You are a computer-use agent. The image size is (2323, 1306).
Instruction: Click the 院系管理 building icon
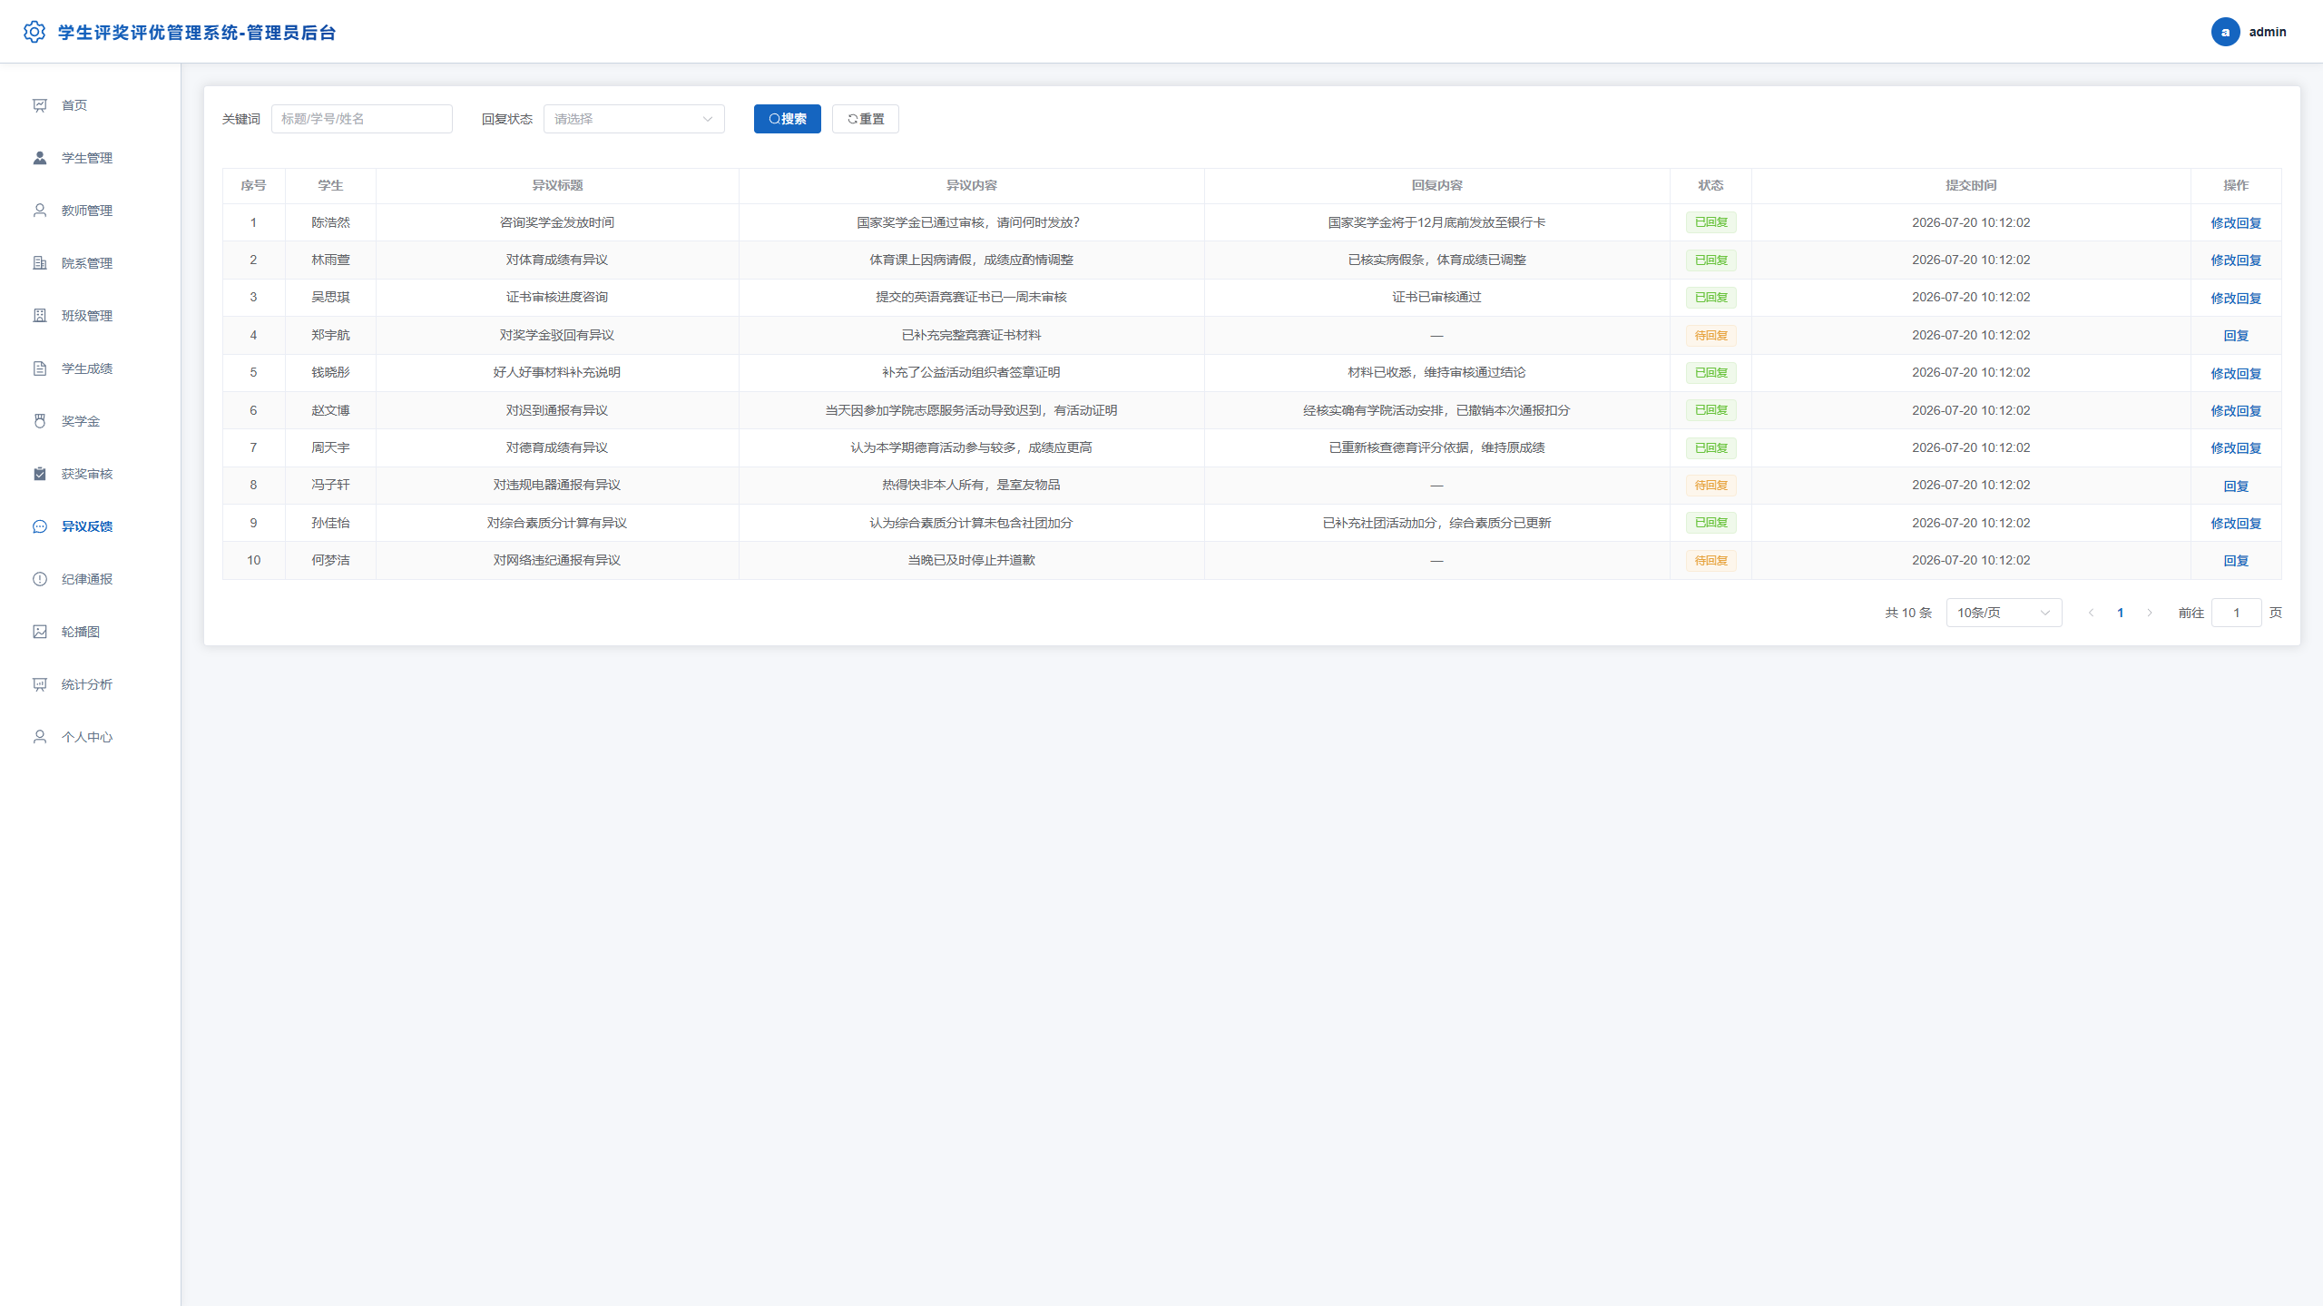point(40,263)
